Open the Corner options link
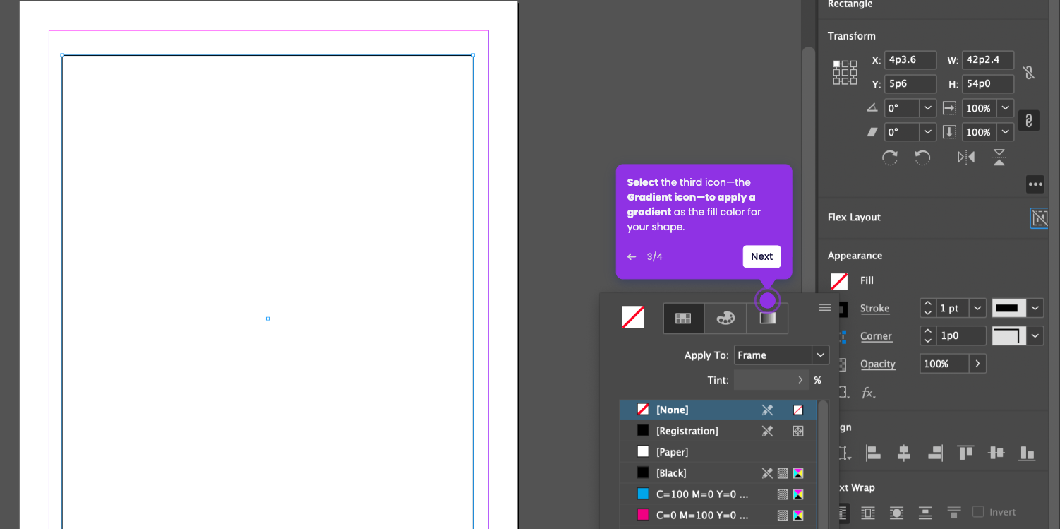 click(x=876, y=337)
